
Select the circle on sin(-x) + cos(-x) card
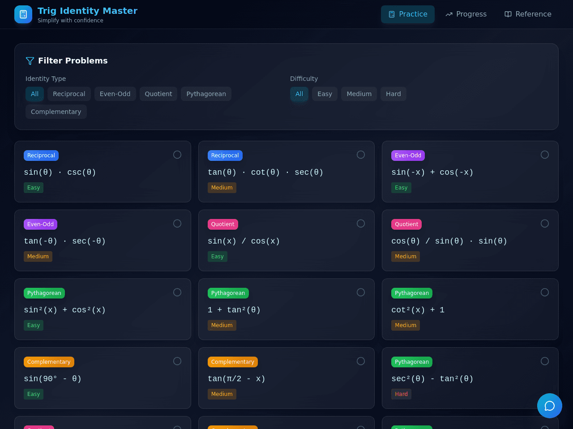point(545,155)
